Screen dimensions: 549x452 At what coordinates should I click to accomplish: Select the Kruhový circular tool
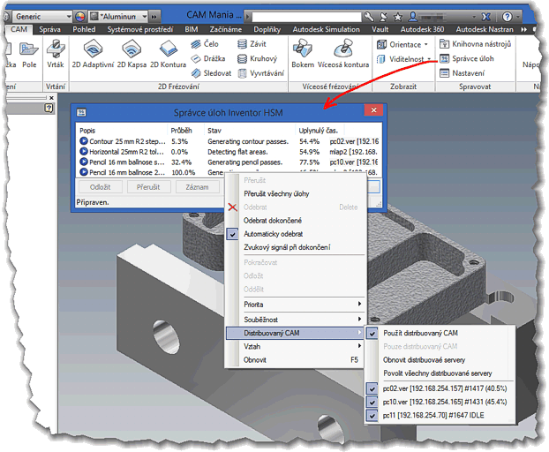258,58
